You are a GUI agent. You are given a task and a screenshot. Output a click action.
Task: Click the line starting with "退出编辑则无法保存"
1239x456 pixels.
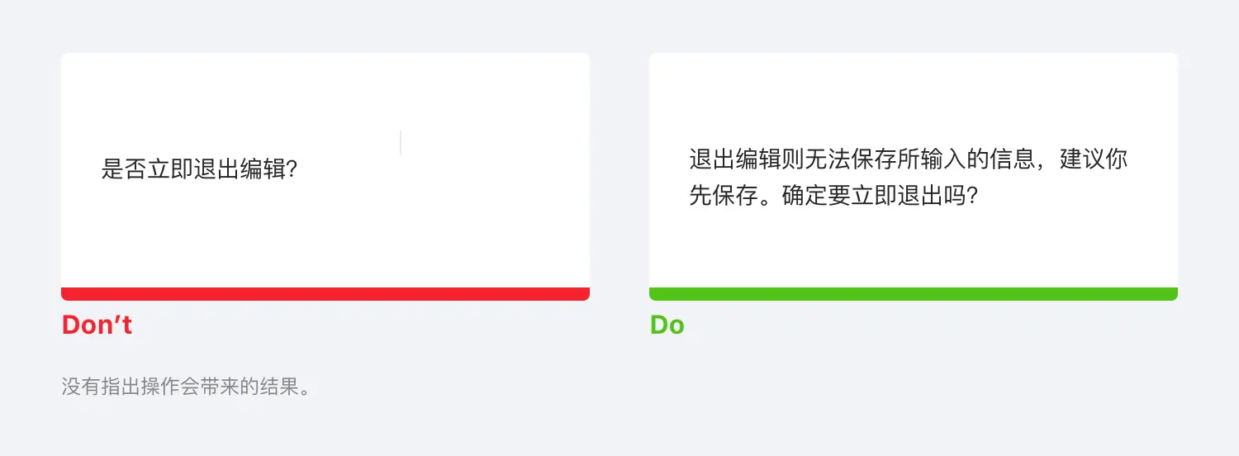(x=908, y=159)
